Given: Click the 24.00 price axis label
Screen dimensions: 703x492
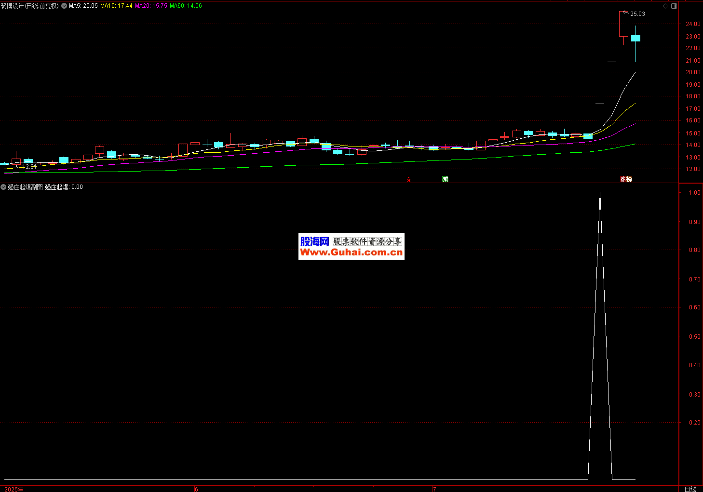Looking at the screenshot, I should (693, 24).
